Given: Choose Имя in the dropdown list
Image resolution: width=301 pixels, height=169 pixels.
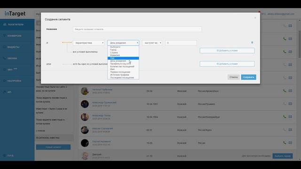Looking at the screenshot, I should pyautogui.click(x=123, y=69).
